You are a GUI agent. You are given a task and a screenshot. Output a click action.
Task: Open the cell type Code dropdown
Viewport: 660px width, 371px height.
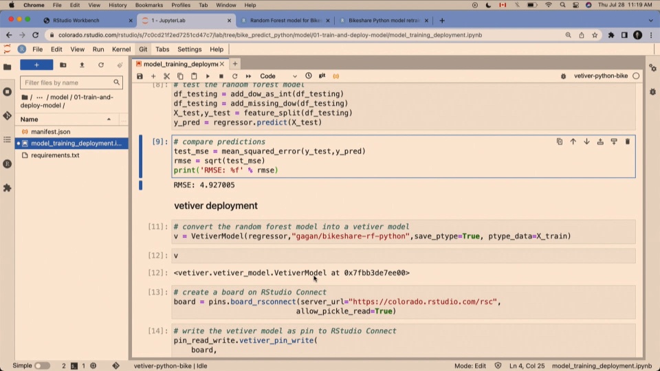[278, 76]
